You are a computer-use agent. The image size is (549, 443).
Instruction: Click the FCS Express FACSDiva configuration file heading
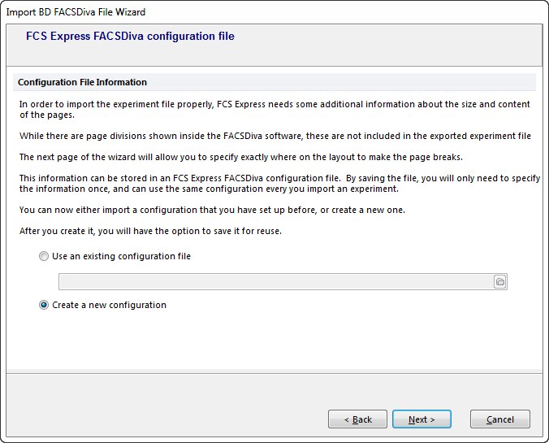130,37
